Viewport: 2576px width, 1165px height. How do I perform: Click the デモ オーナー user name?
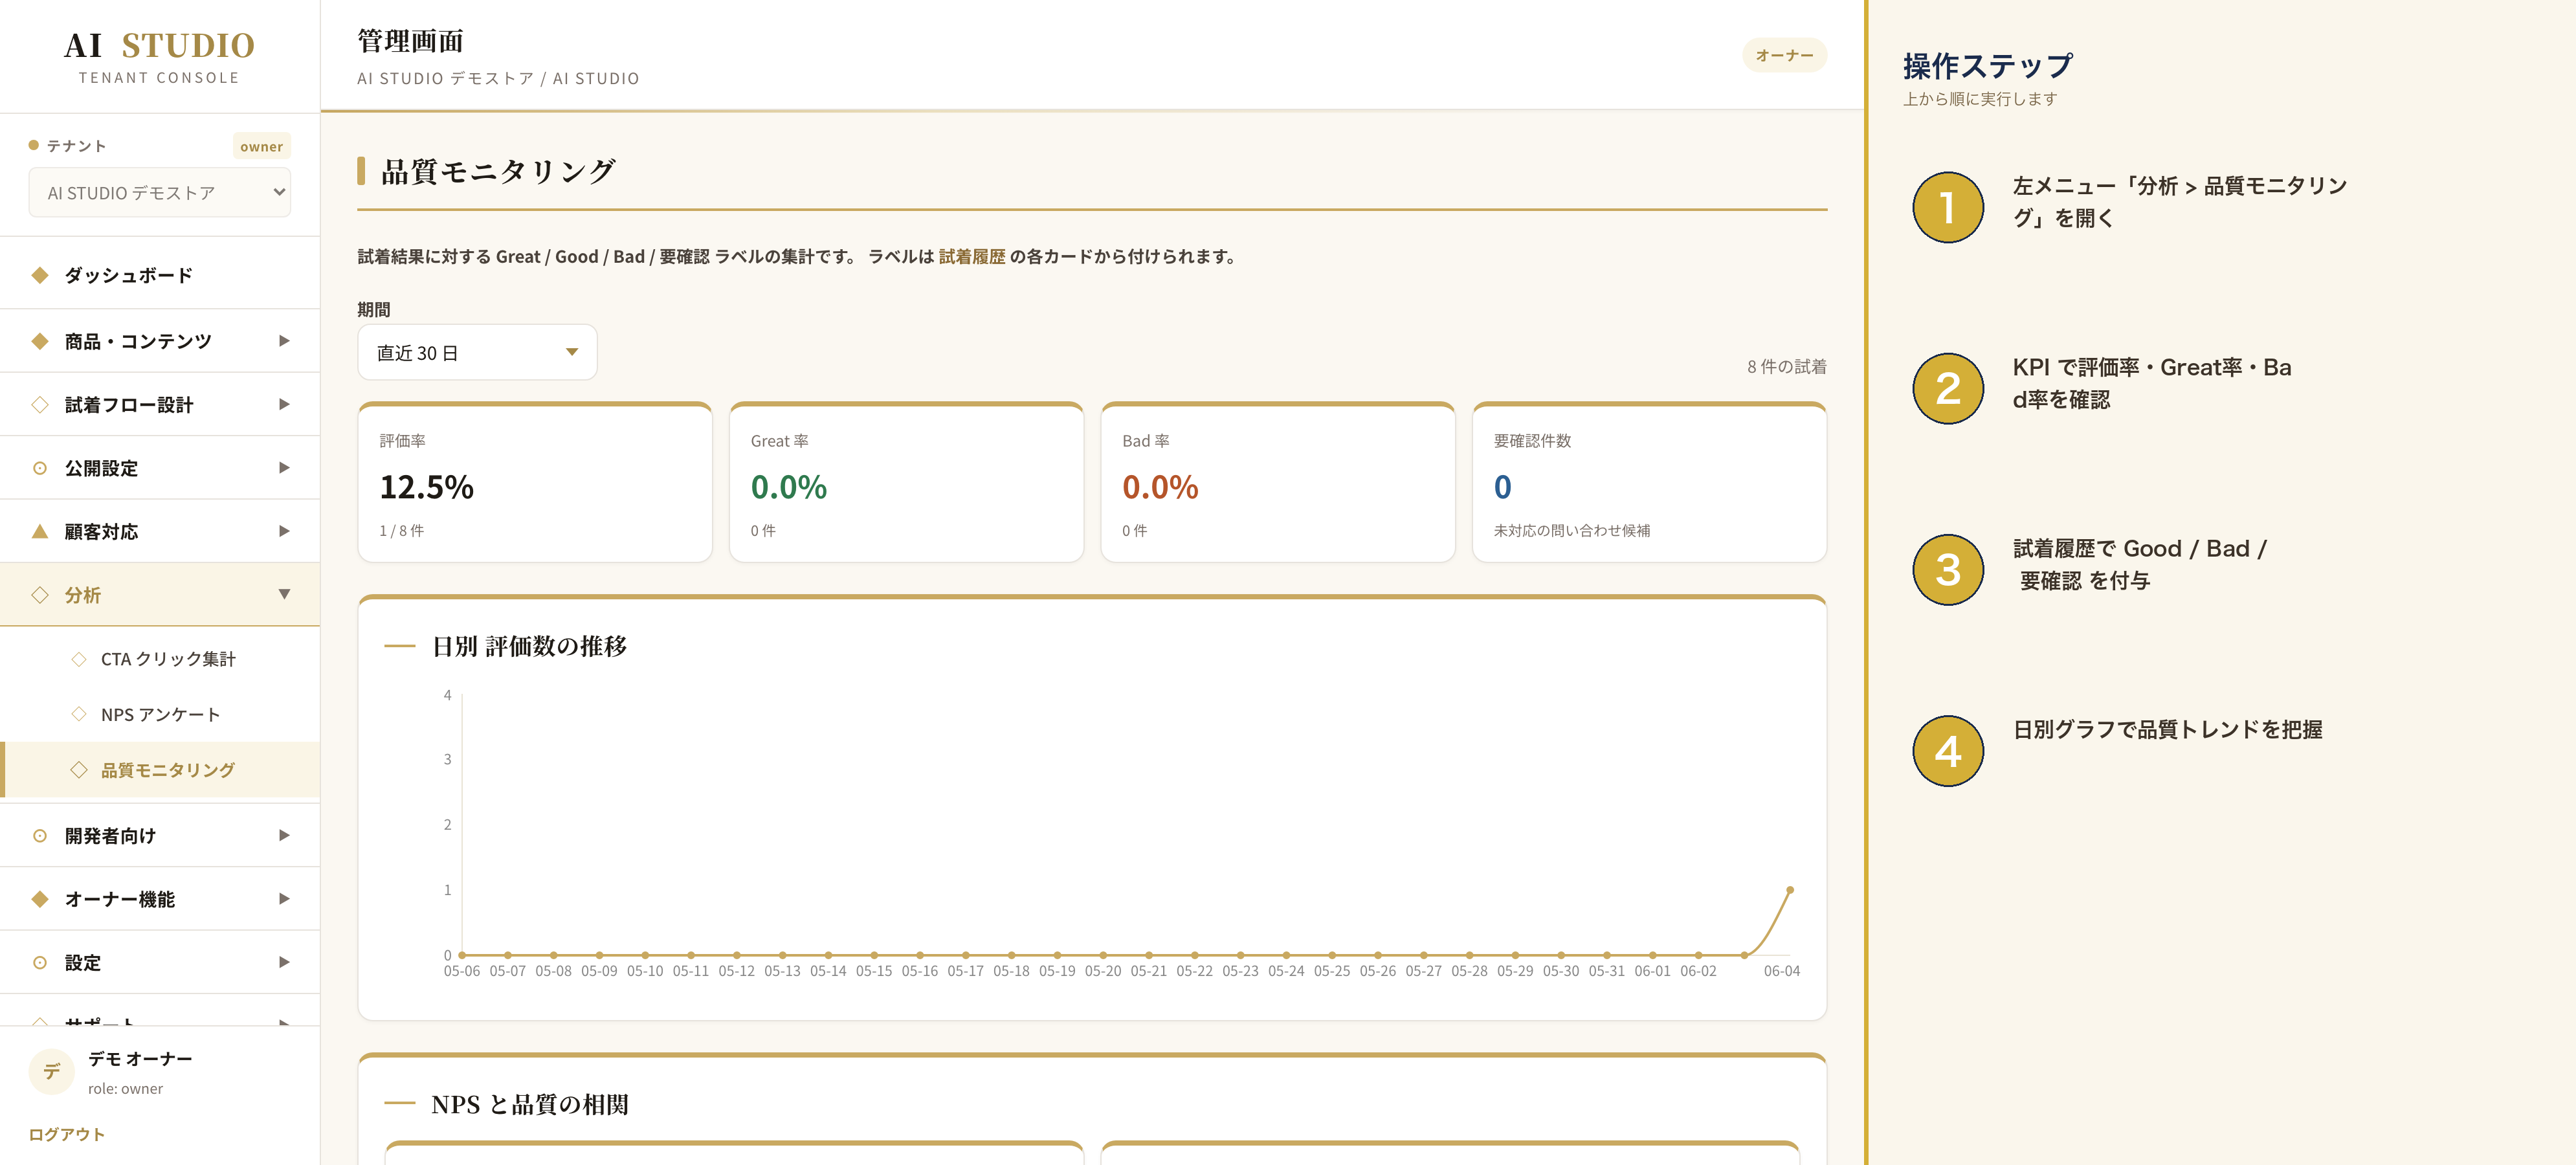(140, 1058)
